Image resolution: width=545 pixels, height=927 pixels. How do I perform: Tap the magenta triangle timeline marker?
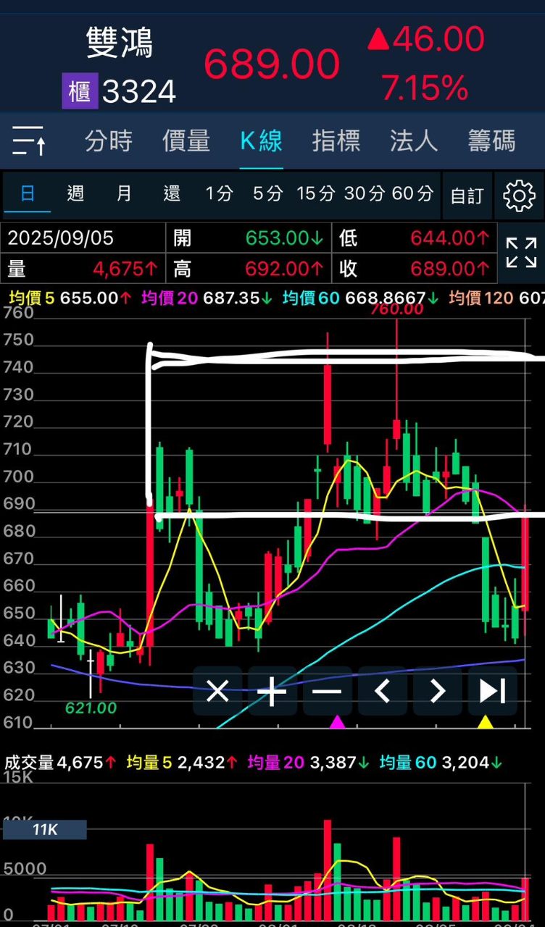tap(337, 721)
